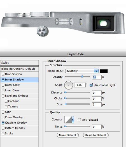Click the Size slider handle
The image size is (126, 147).
coord(66,104)
